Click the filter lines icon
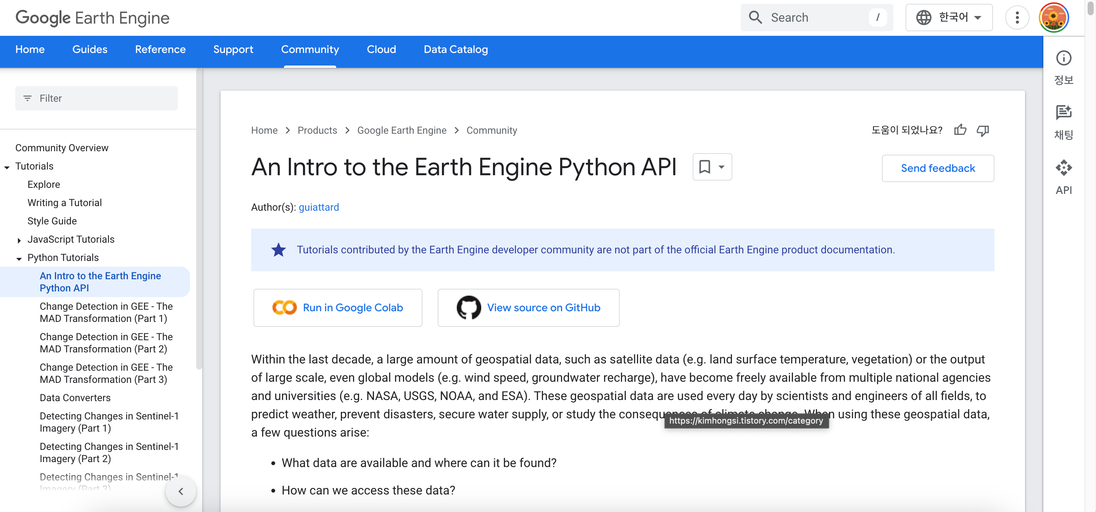 27,98
